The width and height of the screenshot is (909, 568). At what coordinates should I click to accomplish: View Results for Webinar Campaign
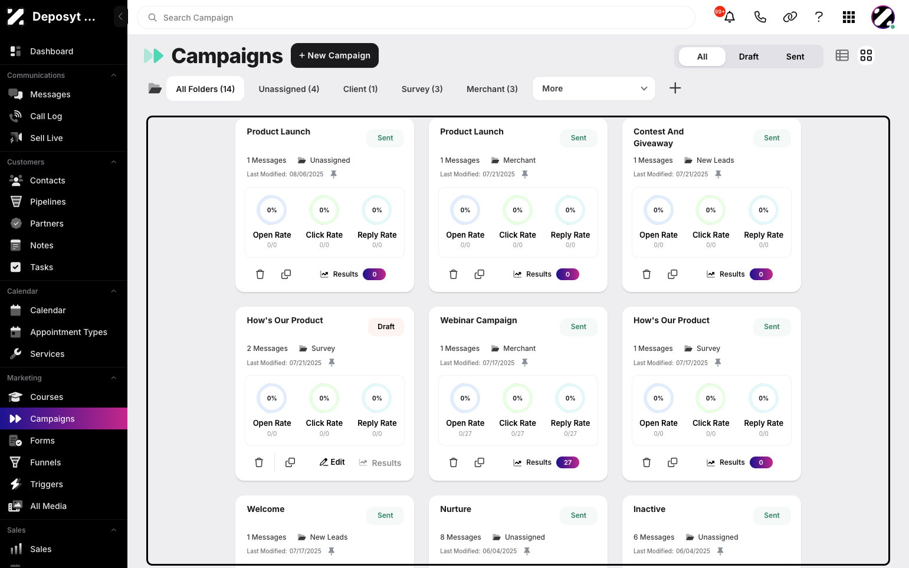click(x=546, y=462)
